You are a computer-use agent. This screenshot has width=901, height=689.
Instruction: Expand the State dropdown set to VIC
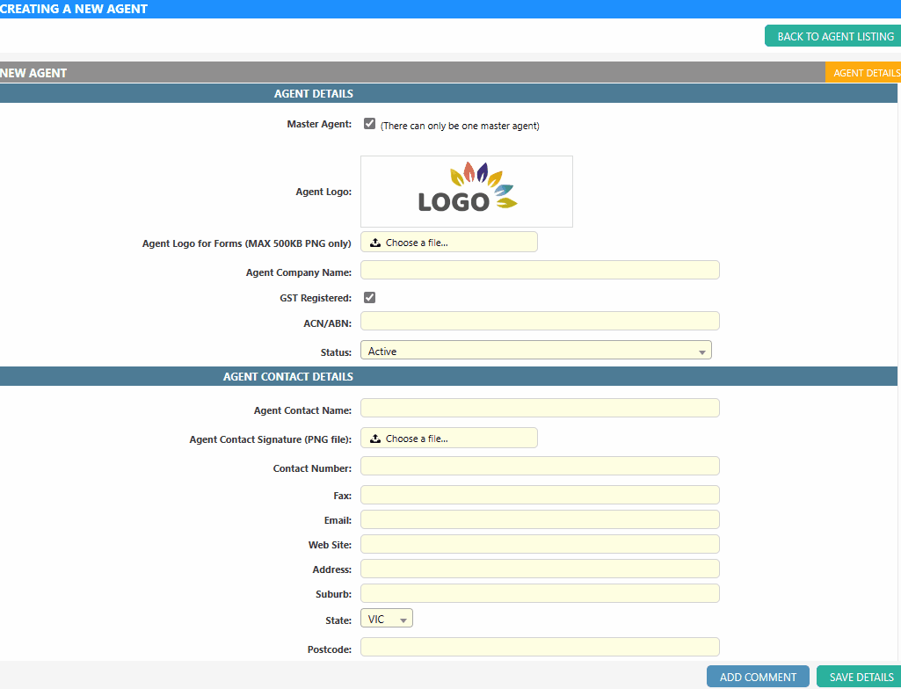[387, 620]
